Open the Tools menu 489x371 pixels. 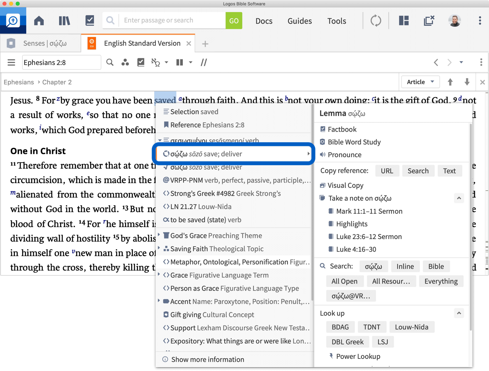(336, 21)
